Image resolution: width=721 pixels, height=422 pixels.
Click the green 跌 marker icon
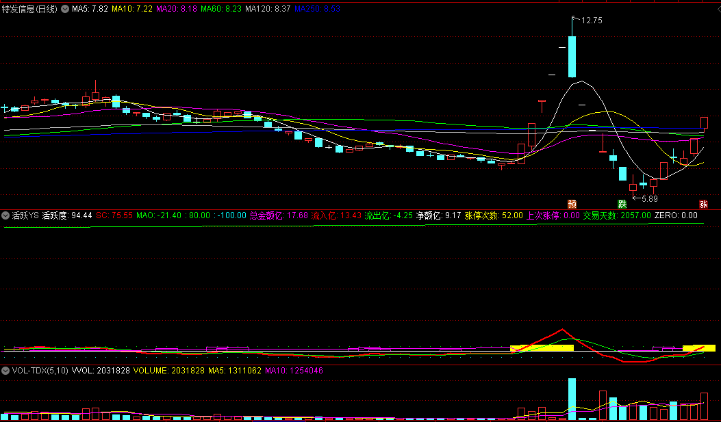622,204
